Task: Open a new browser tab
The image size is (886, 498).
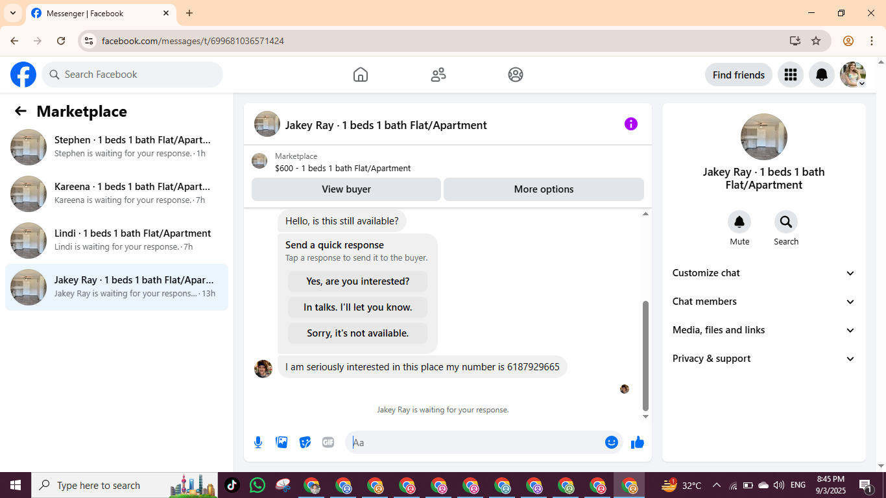Action: point(189,13)
